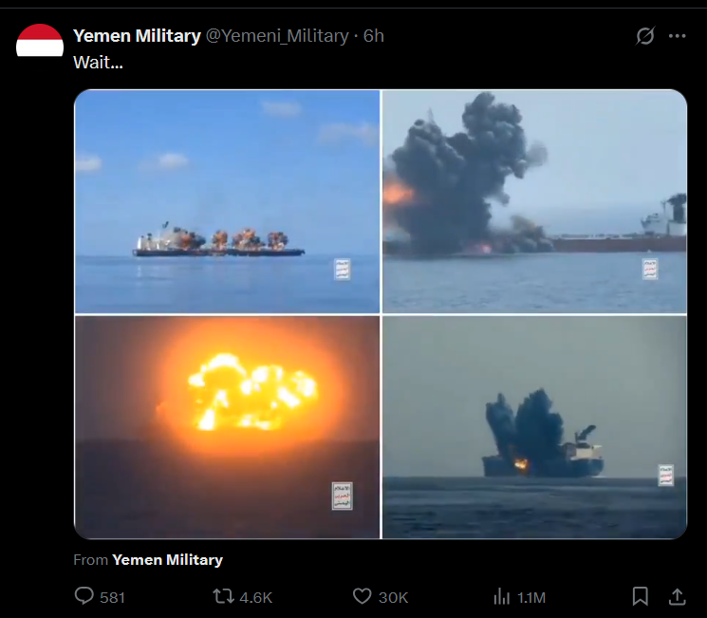Image resolution: width=707 pixels, height=618 pixels.
Task: Click the 30K likes count
Action: click(393, 598)
